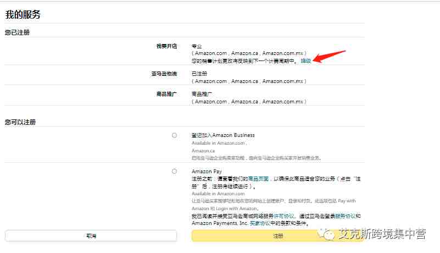Viewport: 440px width, 253px height.
Task: Open the 服务协议 service agreement link
Action: (346, 216)
